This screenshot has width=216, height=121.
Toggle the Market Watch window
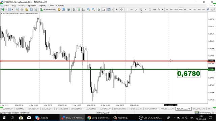pos(17,9)
